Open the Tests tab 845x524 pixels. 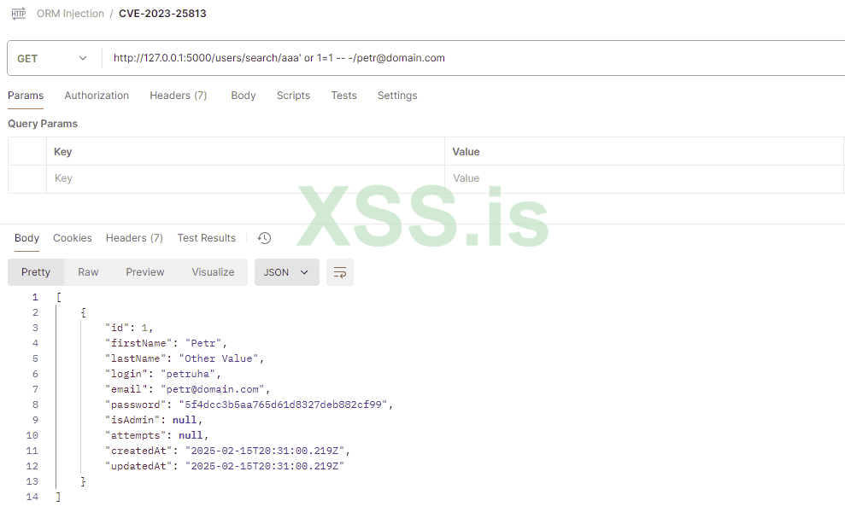pyautogui.click(x=343, y=96)
